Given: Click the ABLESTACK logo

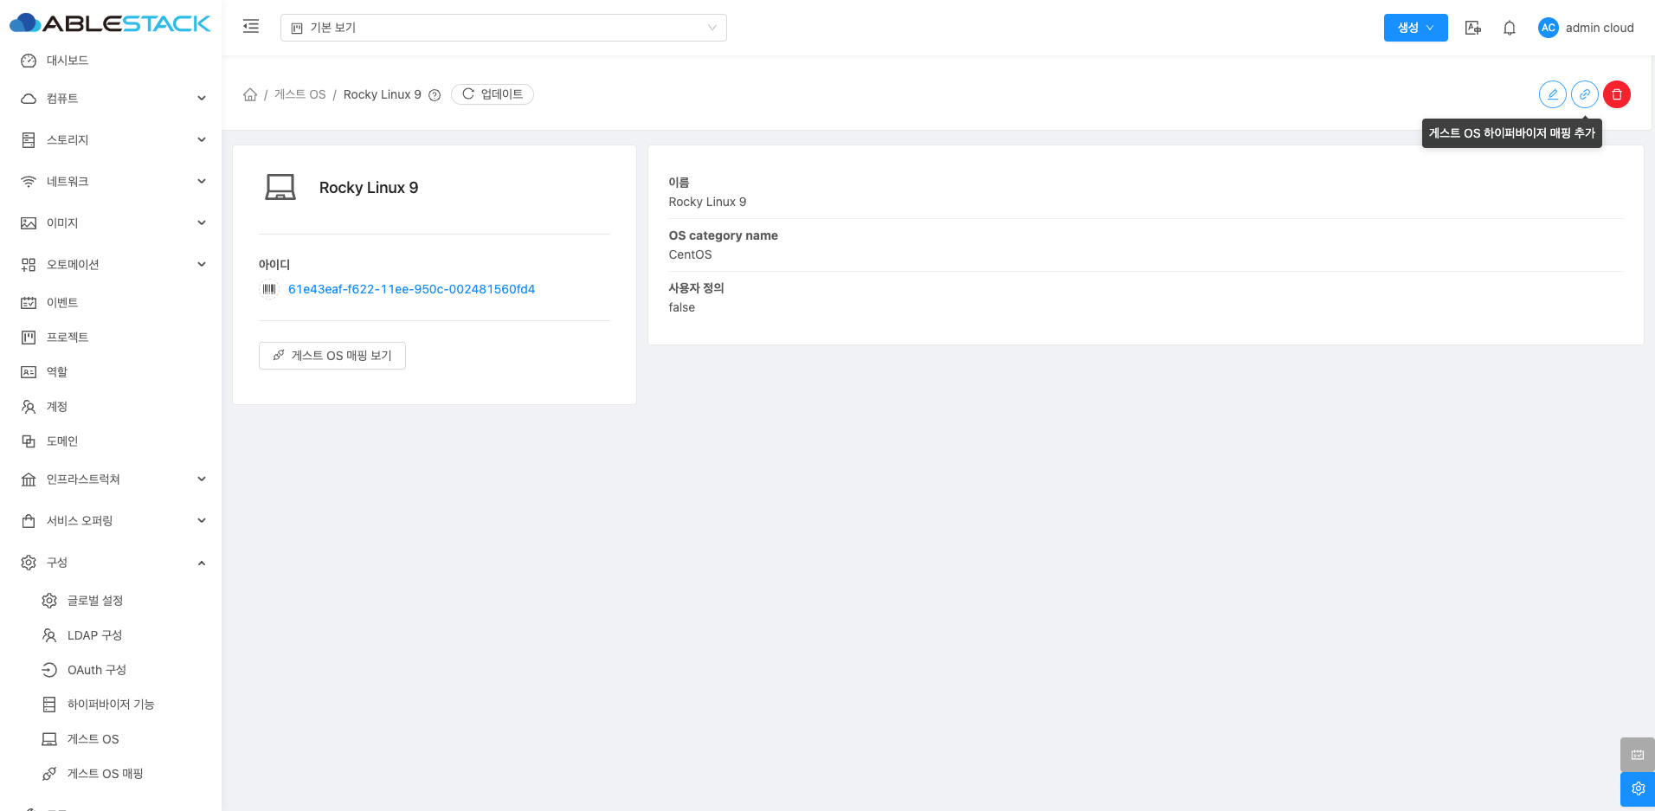Looking at the screenshot, I should (110, 23).
